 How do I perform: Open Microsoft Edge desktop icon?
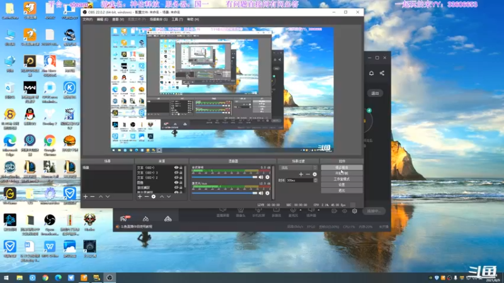click(x=10, y=145)
